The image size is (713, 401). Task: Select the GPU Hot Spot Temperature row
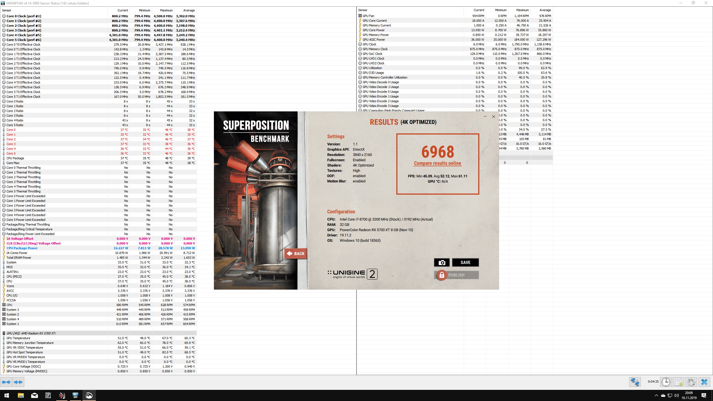25,352
